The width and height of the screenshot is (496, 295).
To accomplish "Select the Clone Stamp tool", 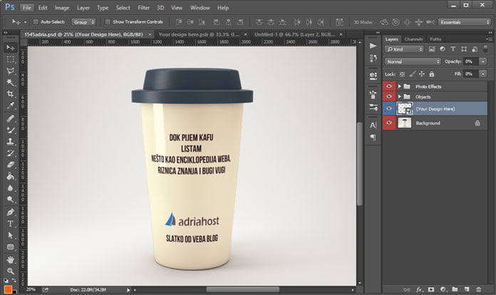I will tap(11, 141).
